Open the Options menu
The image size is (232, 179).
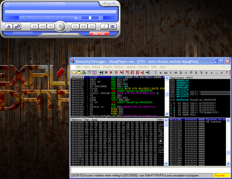point(131,67)
